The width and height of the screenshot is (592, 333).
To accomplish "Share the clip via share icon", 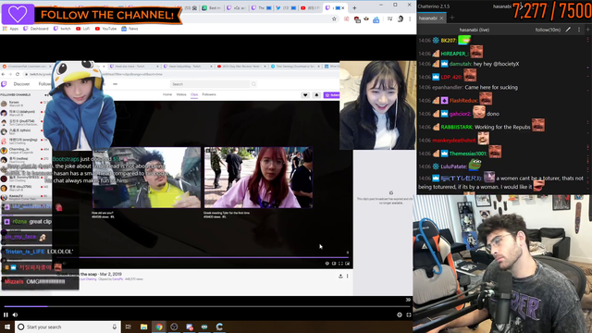I will pos(340,277).
